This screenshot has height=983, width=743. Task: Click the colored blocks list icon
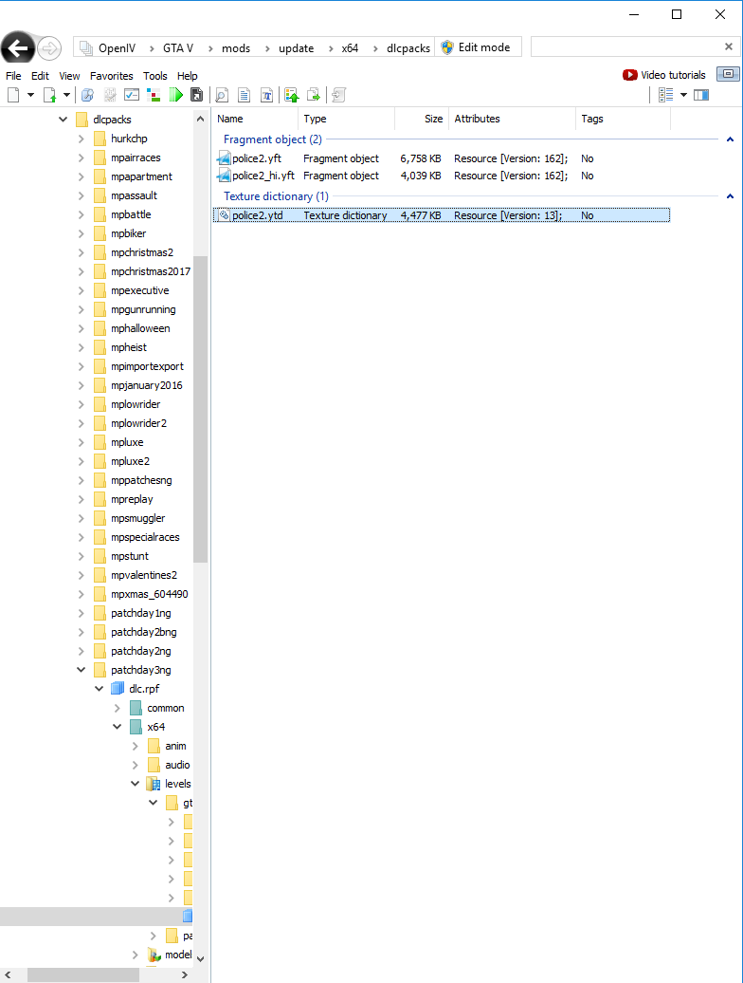(x=154, y=95)
